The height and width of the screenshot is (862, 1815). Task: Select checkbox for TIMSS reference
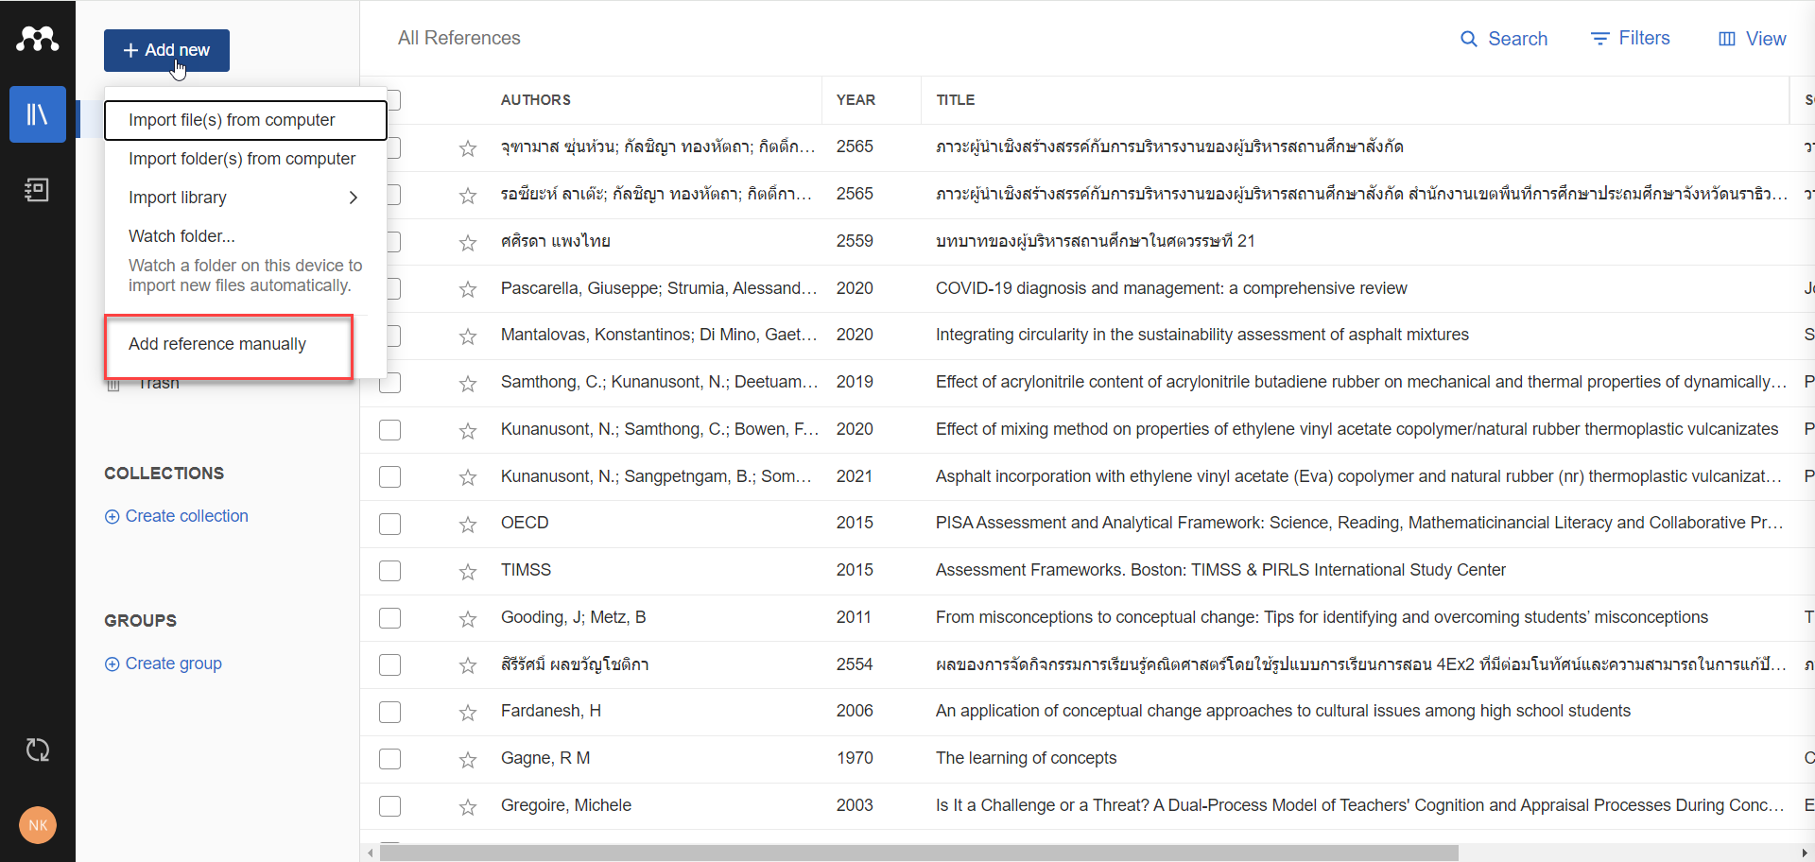point(390,571)
